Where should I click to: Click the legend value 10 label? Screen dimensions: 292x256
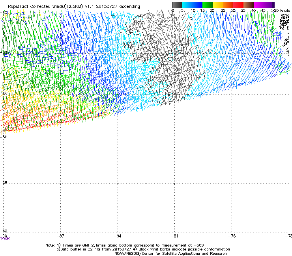(x=193, y=10)
